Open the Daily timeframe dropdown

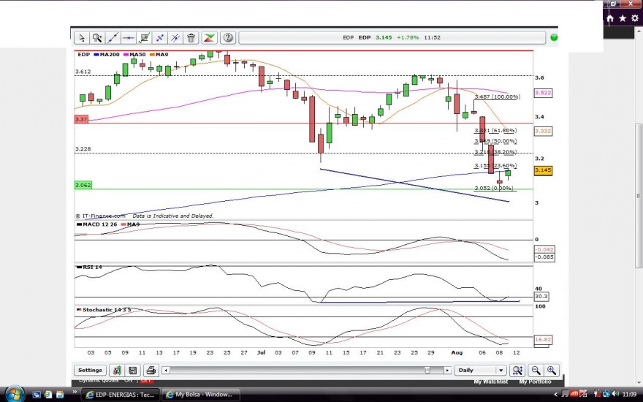tap(480, 371)
